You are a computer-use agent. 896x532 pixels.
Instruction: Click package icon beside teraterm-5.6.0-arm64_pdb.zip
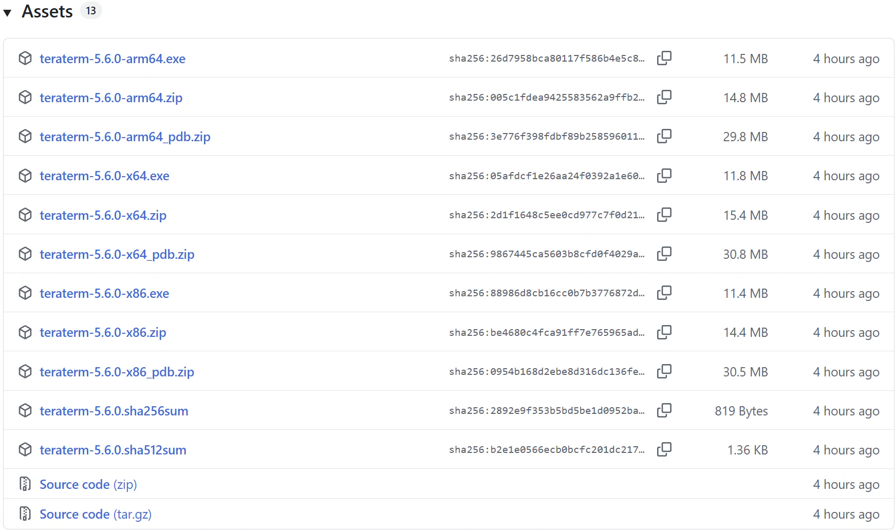(x=25, y=136)
